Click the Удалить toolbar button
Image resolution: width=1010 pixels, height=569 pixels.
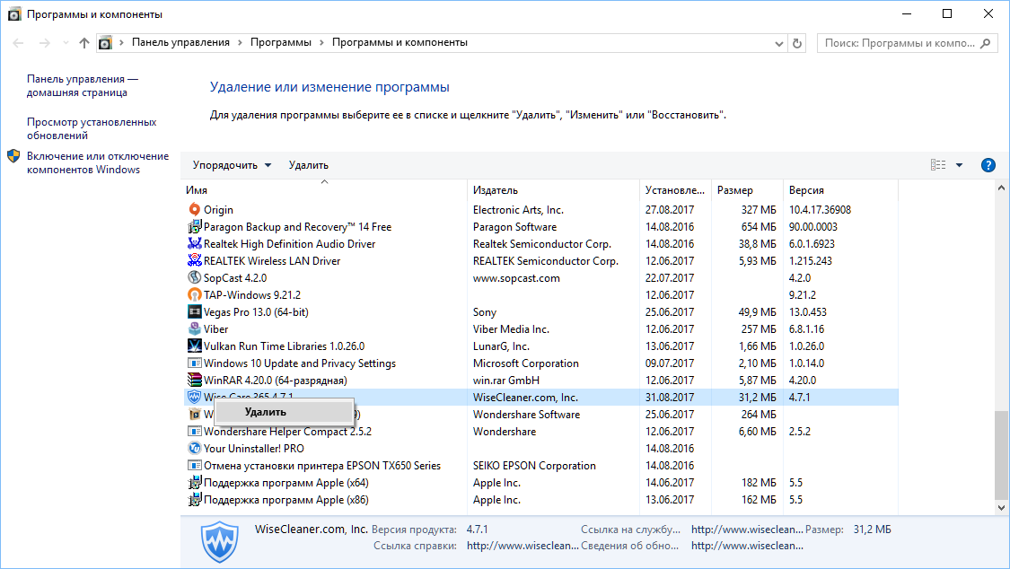click(308, 165)
